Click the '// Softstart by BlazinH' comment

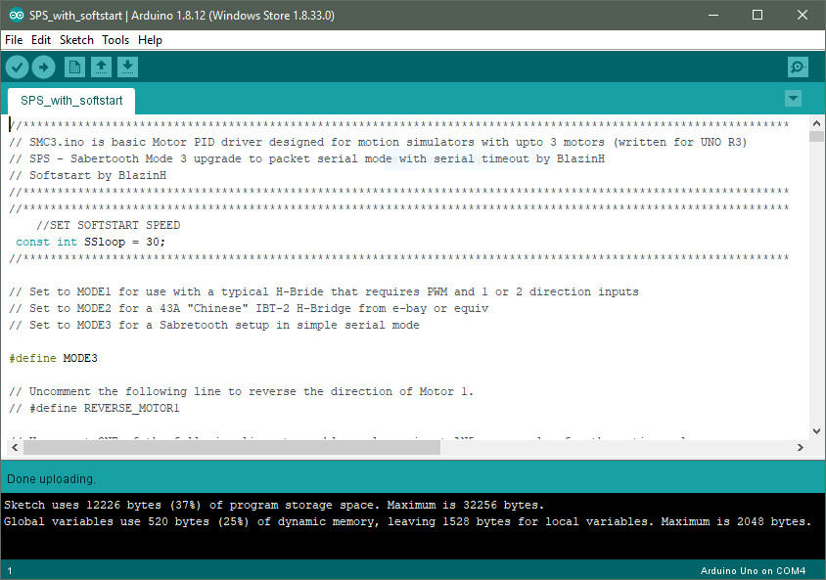click(87, 175)
